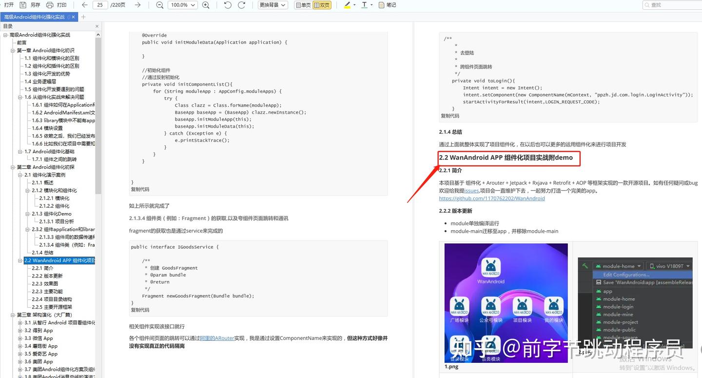
Task: Open the 笔记 (Notes) panel
Action: coord(387,4)
